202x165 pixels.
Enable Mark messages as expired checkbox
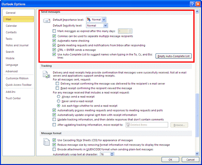pos(54,31)
